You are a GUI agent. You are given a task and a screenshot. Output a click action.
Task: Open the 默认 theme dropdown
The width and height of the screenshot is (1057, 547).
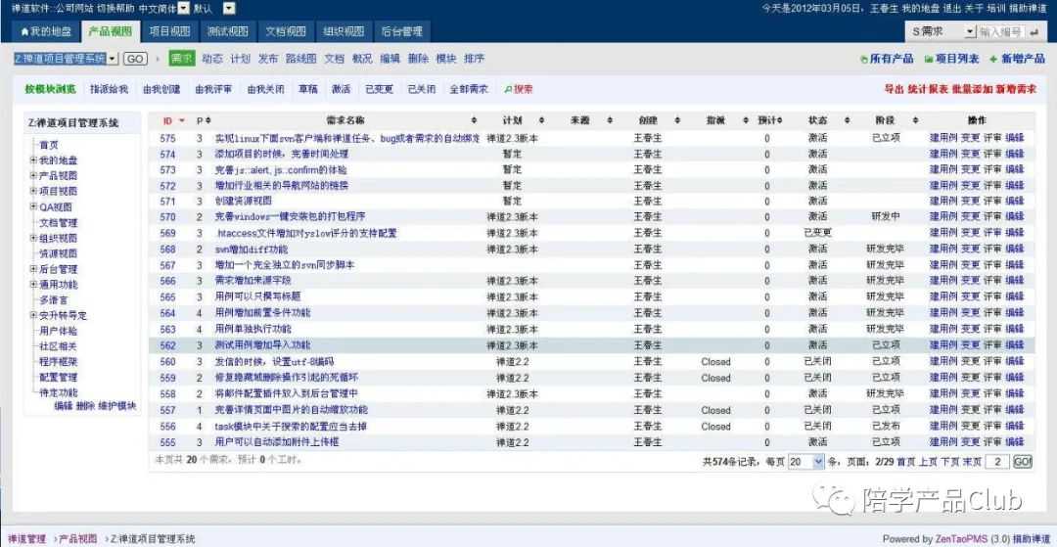[x=229, y=9]
